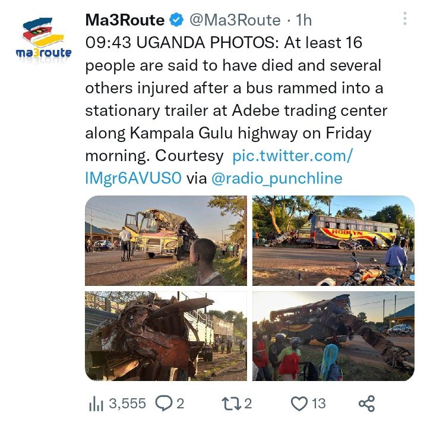Open bottom-right photo of crowd and wreck
427x425 pixels.
(x=333, y=336)
